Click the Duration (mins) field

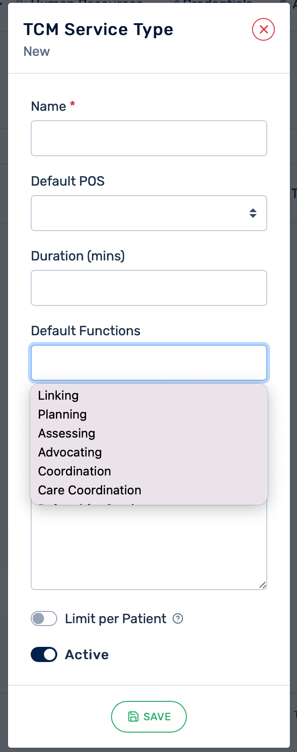point(148,288)
